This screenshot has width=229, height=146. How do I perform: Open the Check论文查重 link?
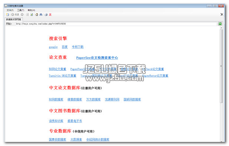pyautogui.click(x=153, y=69)
